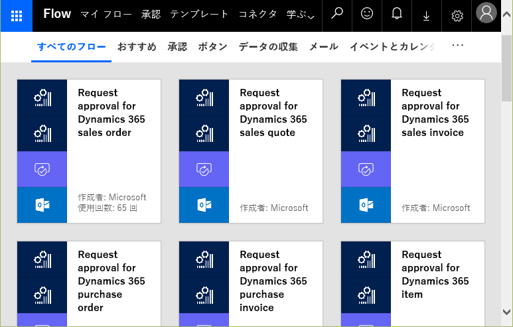Open the settings gear icon
Screen dimensions: 513x327
click(457, 16)
